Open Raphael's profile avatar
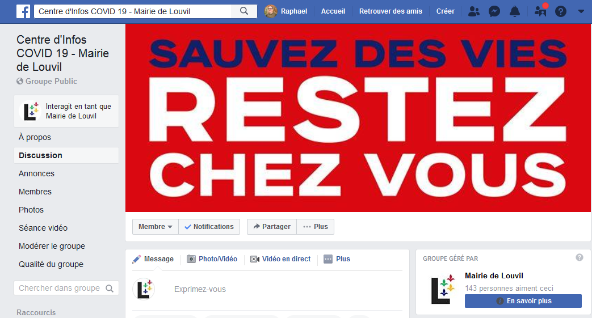 (271, 11)
